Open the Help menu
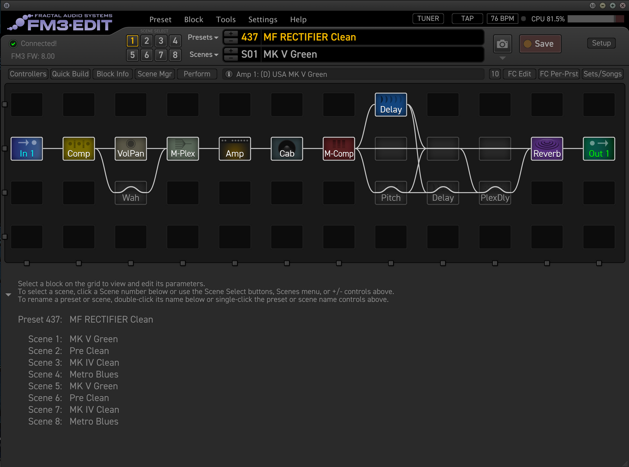This screenshot has width=629, height=467. [298, 20]
